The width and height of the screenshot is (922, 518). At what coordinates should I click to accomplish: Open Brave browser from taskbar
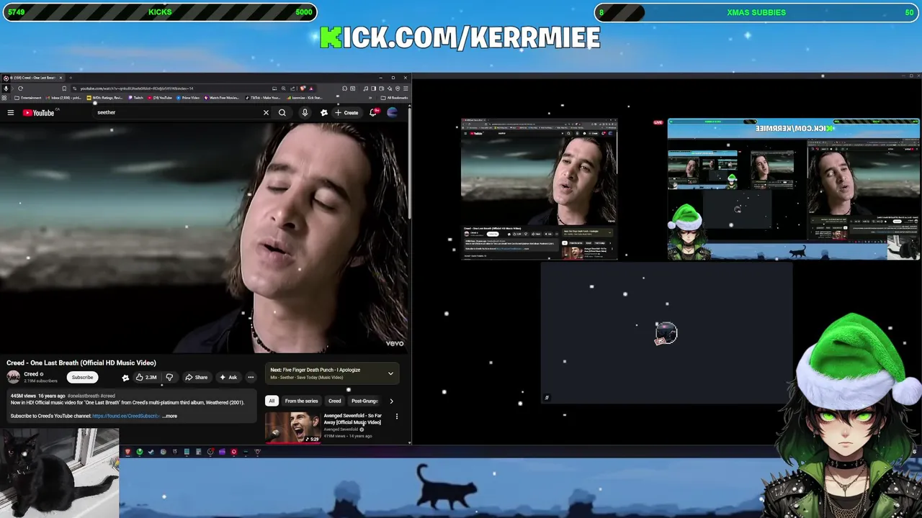point(128,452)
